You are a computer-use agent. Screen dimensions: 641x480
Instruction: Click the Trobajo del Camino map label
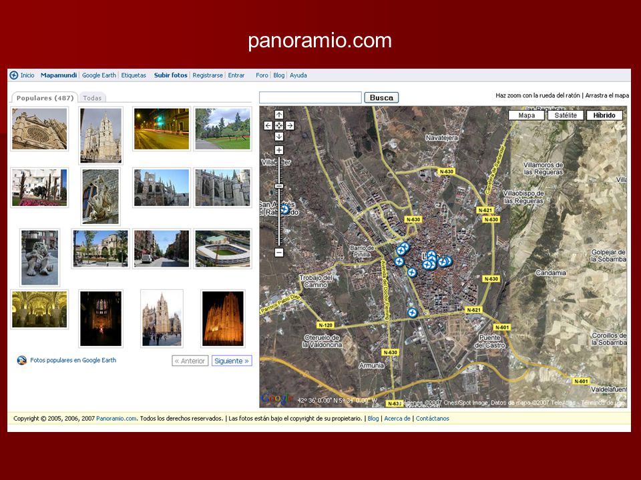pos(316,281)
